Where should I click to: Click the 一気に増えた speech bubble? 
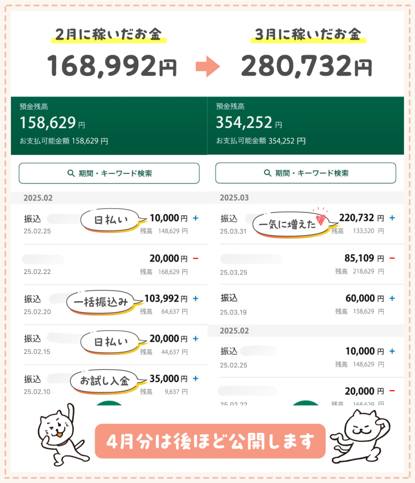tap(291, 224)
